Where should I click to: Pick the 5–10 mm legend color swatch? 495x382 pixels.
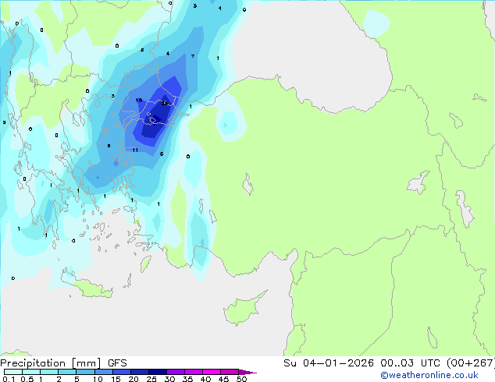85,372
